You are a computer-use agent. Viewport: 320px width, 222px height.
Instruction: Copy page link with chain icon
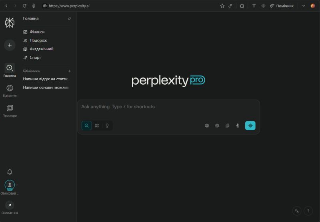(230, 6)
